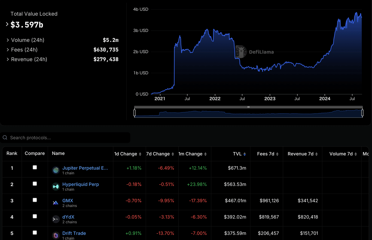
Task: Sort by 1d Change arrows icon
Action: [140, 154]
